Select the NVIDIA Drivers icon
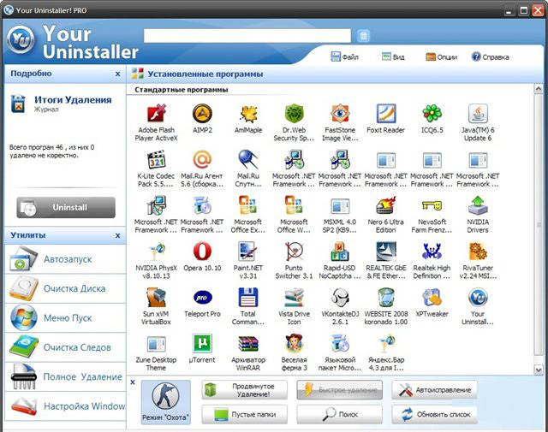 coord(478,205)
